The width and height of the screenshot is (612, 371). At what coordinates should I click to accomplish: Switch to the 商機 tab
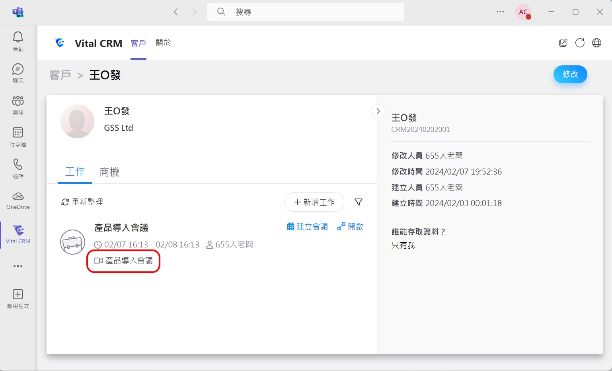pyautogui.click(x=109, y=172)
